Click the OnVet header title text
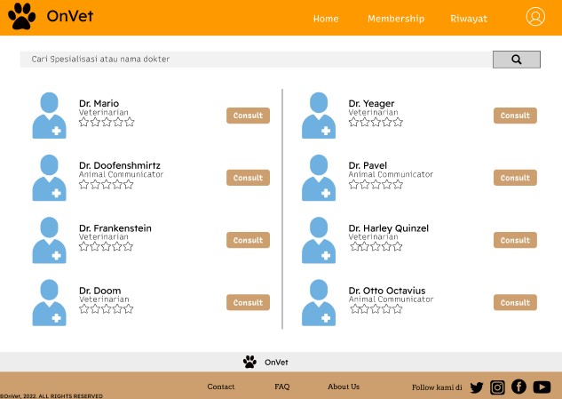Viewport: 562px width, 399px height. click(70, 16)
